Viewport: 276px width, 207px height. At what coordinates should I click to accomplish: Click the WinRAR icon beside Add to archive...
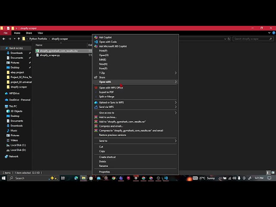coord(96,117)
